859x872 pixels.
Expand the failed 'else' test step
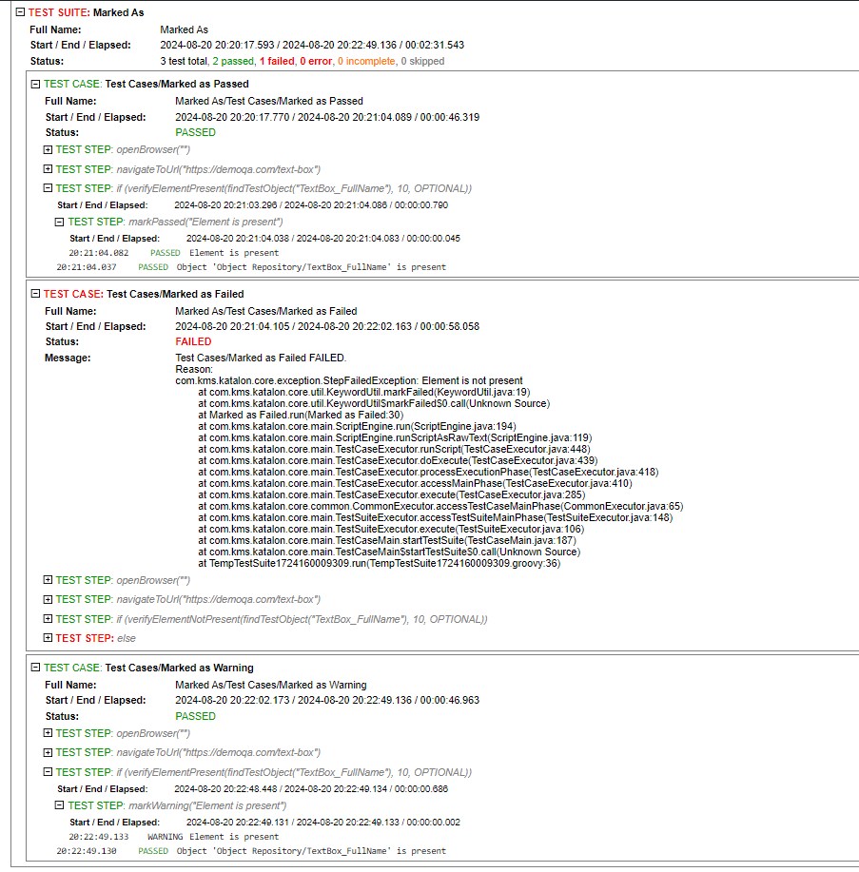click(49, 638)
